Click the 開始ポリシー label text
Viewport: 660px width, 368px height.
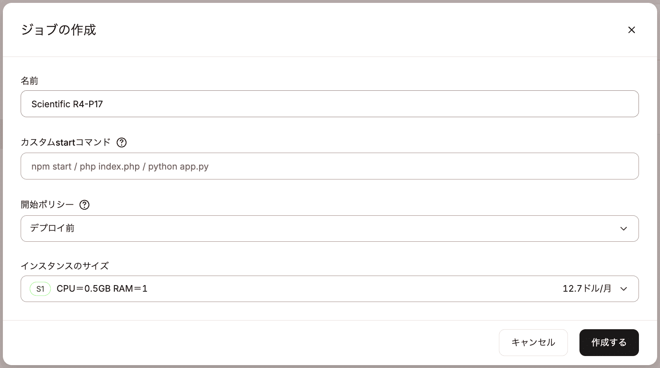coord(47,205)
